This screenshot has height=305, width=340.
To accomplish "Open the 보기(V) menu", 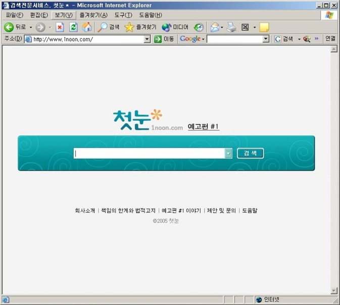I will pyautogui.click(x=64, y=15).
